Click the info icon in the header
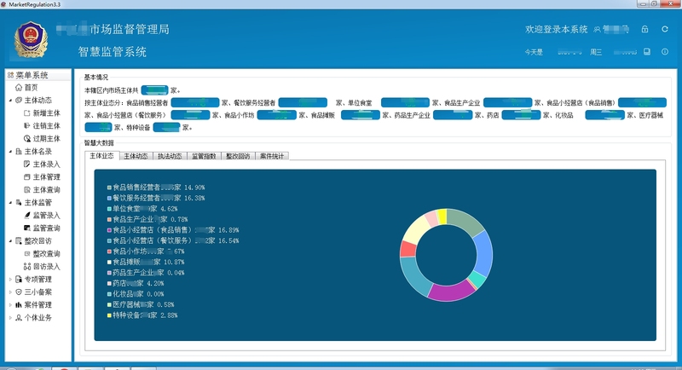The height and width of the screenshot is (370, 682). coord(665,52)
